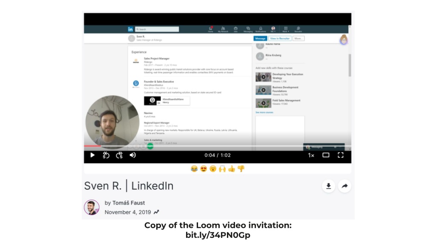
Task: Click the Sven R. | LinkedIn video title
Action: pos(129,186)
